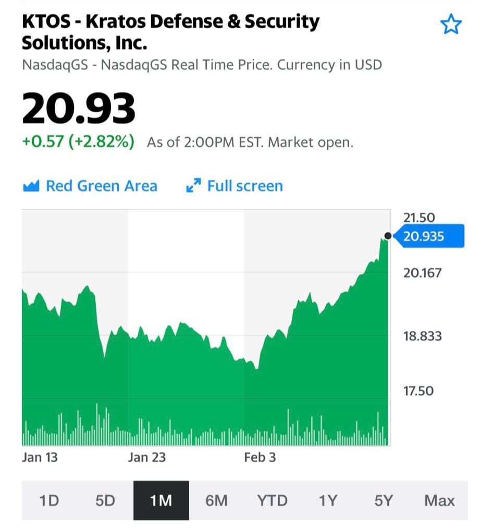Click the Feb 3 date axis label

pos(260,458)
